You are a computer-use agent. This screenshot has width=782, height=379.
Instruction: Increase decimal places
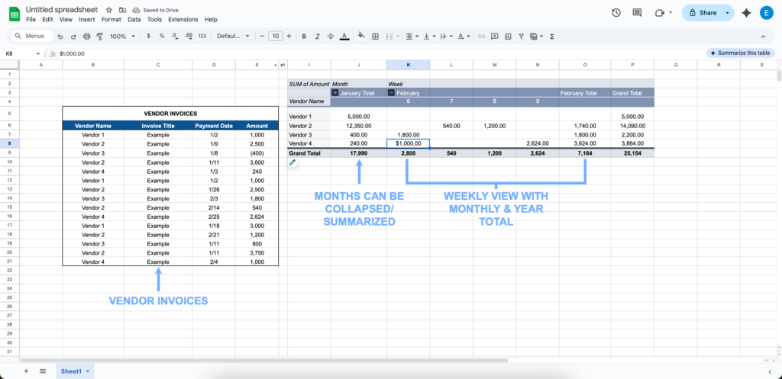click(x=189, y=37)
